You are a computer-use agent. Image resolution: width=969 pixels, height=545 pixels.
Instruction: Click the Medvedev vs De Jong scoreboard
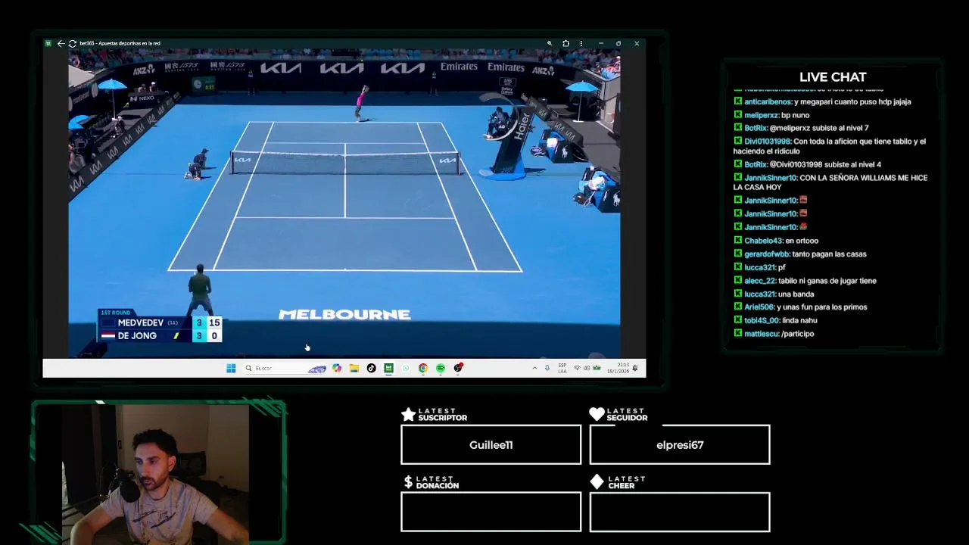[160, 326]
